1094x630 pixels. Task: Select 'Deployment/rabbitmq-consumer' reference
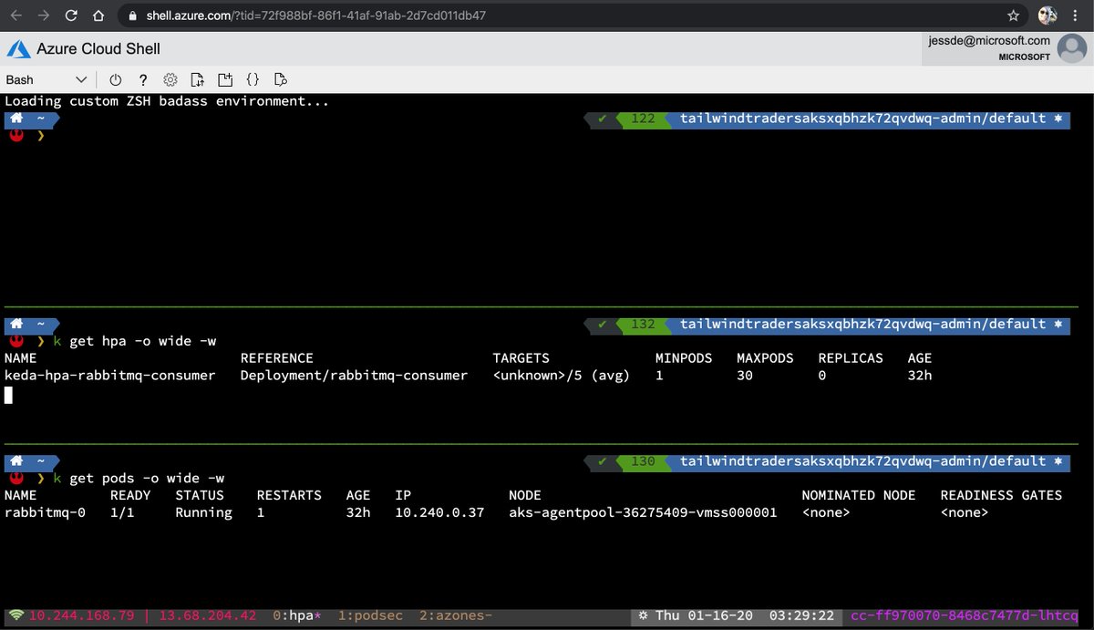coord(354,376)
